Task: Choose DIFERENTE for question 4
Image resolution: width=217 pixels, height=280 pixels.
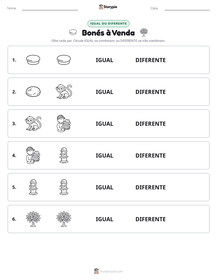Action: [x=150, y=155]
